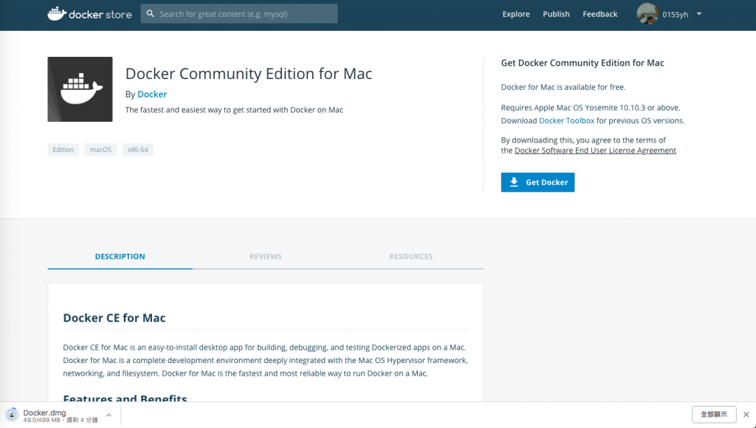Click the Docker whale product thumbnail

(80, 89)
